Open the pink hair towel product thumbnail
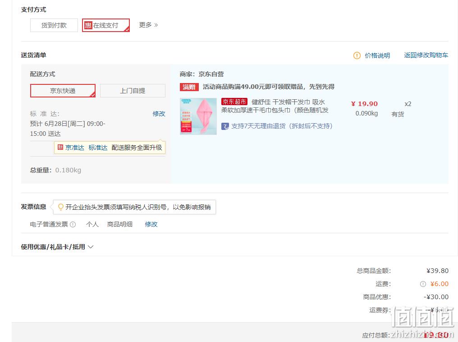The width and height of the screenshot is (458, 342). pos(198,116)
